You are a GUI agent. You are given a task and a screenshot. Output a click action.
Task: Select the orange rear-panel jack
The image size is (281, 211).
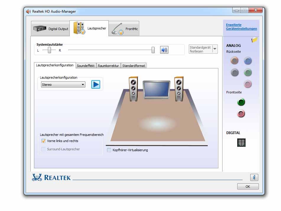tap(234, 61)
